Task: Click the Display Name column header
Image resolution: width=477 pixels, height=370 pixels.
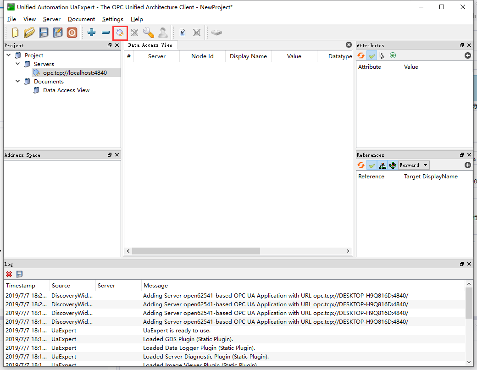Action: click(248, 56)
